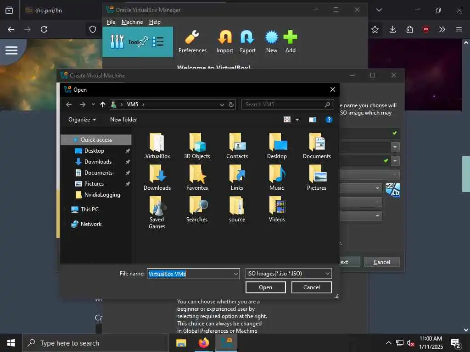Open the 3D Objects folder
The height and width of the screenshot is (352, 470).
[197, 146]
